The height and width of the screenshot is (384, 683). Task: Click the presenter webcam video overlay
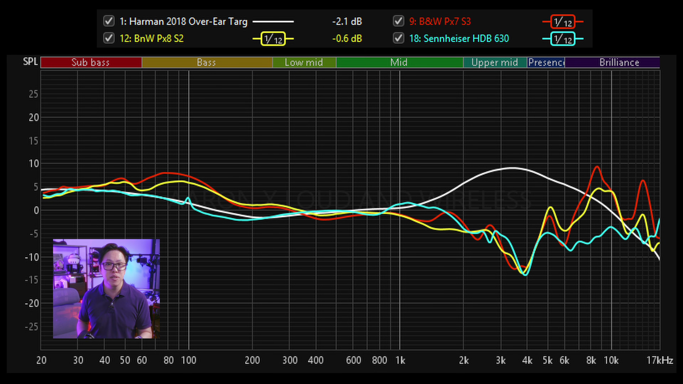106,289
